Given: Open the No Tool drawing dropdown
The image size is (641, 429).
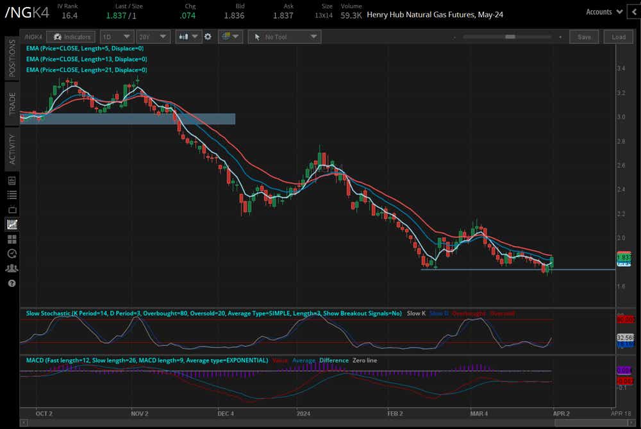Looking at the screenshot, I should (x=284, y=37).
